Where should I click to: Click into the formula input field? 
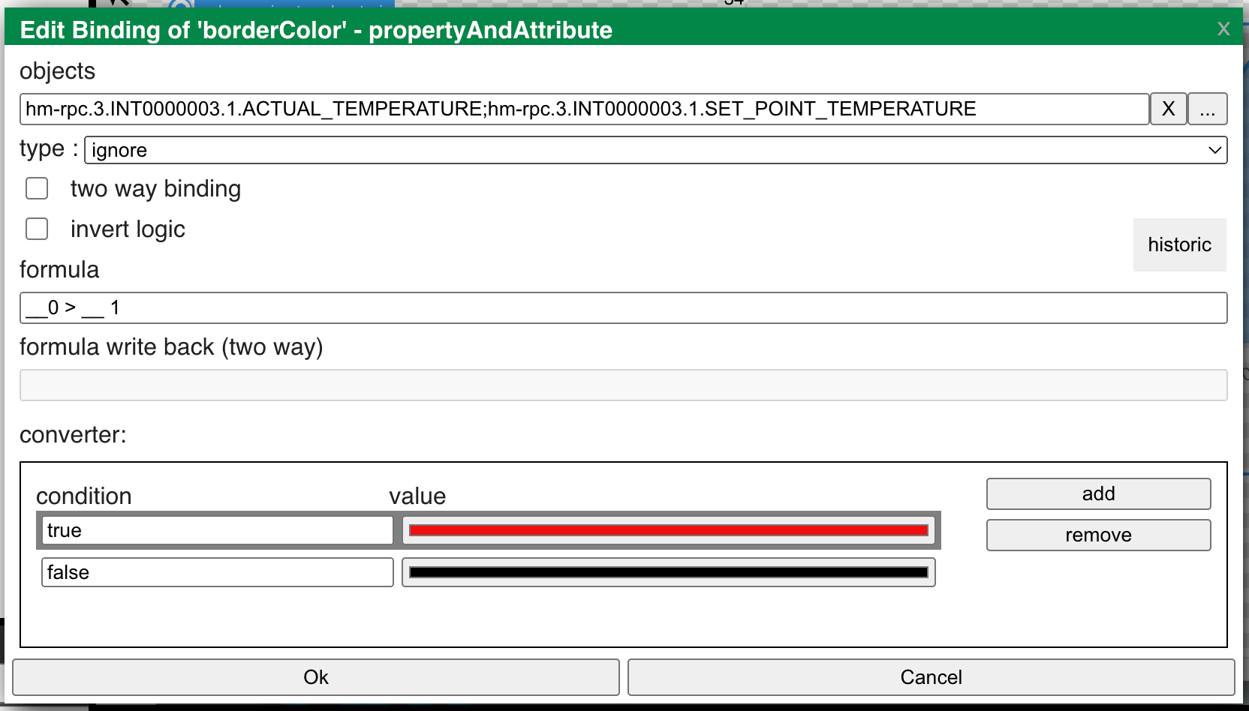point(623,307)
